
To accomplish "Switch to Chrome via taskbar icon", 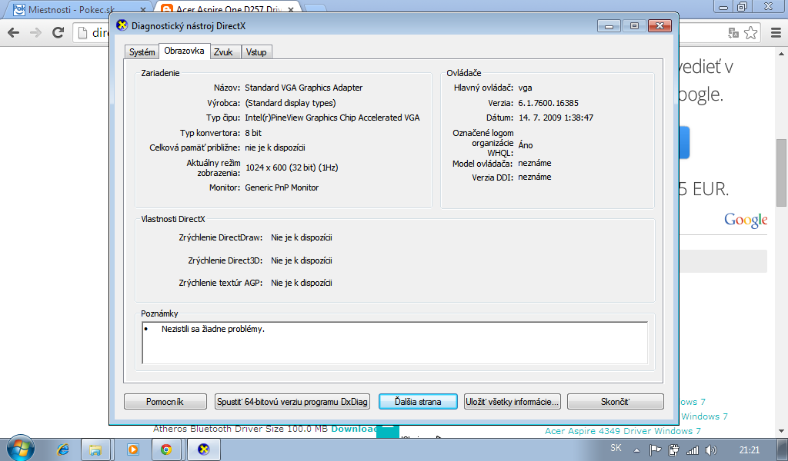I will 166,449.
